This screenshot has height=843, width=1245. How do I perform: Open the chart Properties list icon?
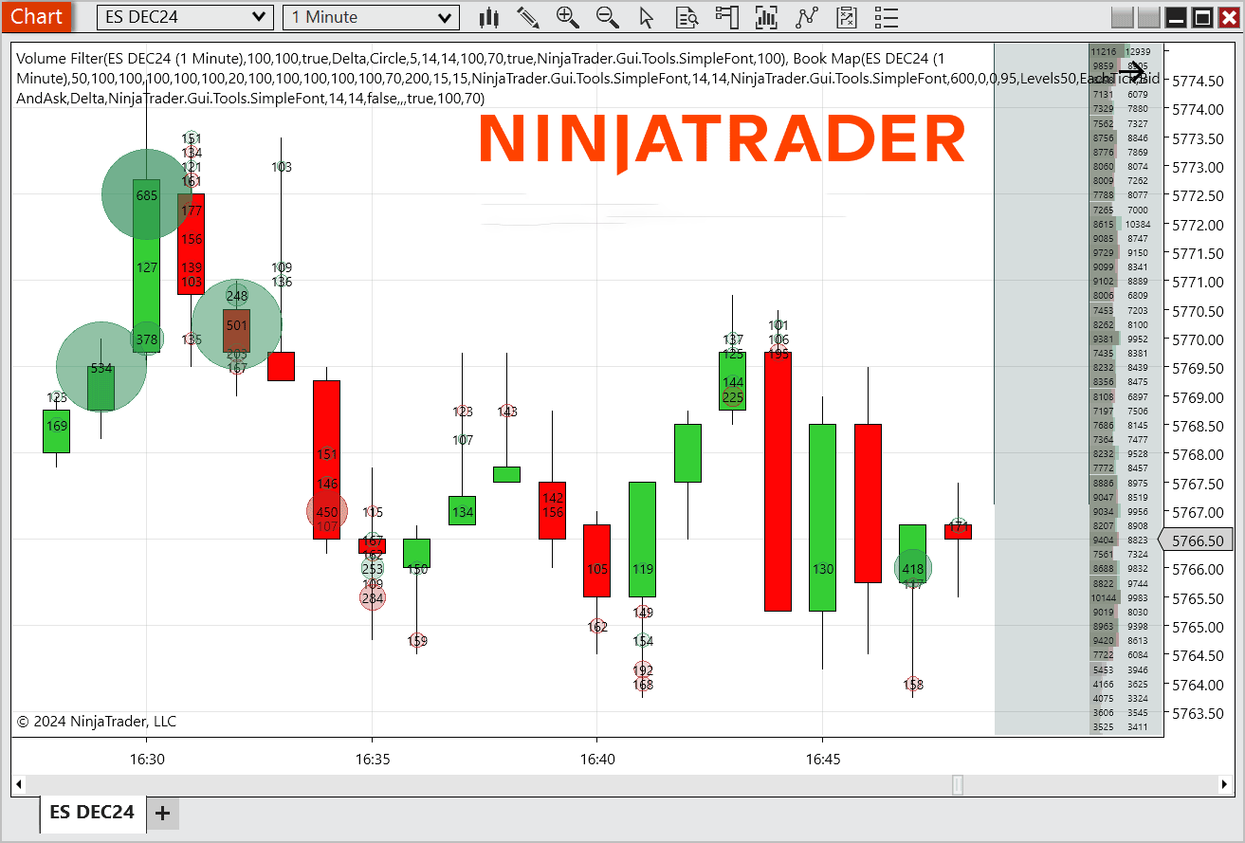[887, 17]
